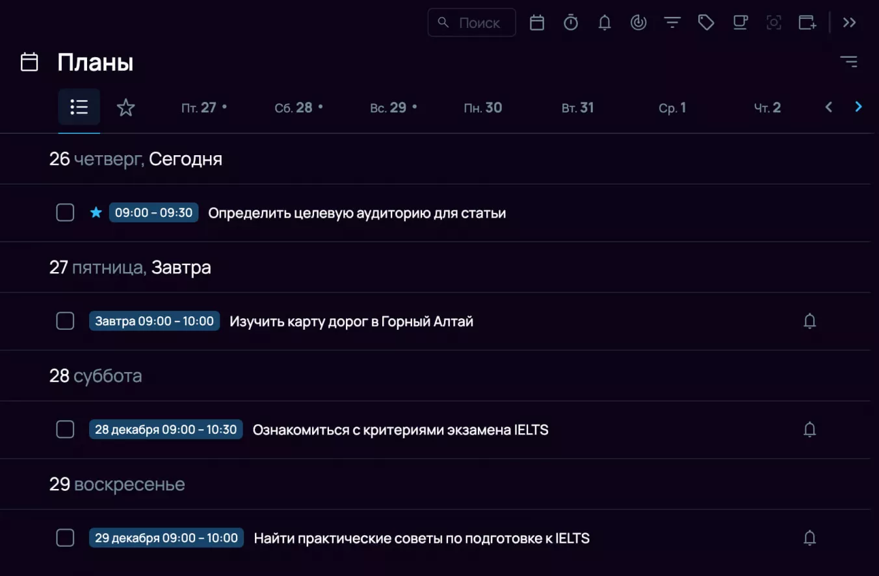Click the calendar icon beside Планы title
This screenshot has height=576, width=879.
(29, 62)
